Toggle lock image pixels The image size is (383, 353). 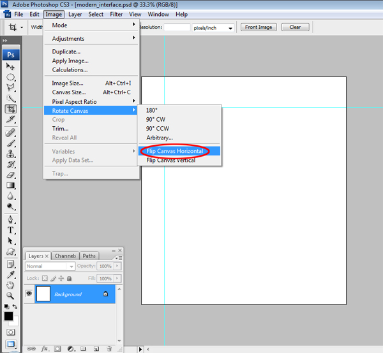pos(53,278)
